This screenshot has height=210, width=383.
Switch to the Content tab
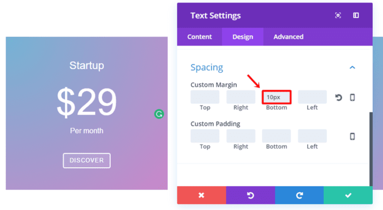[x=199, y=37]
